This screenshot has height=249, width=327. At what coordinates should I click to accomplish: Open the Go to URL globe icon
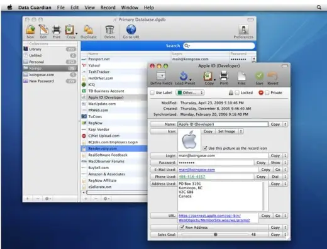coord(131,30)
